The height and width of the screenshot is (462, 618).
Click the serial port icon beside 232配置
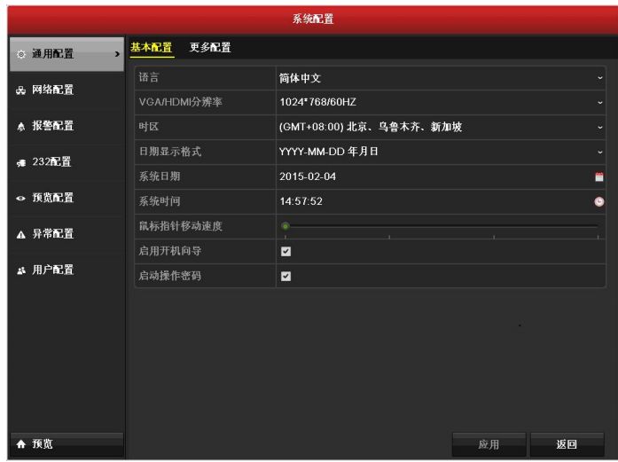pos(21,162)
